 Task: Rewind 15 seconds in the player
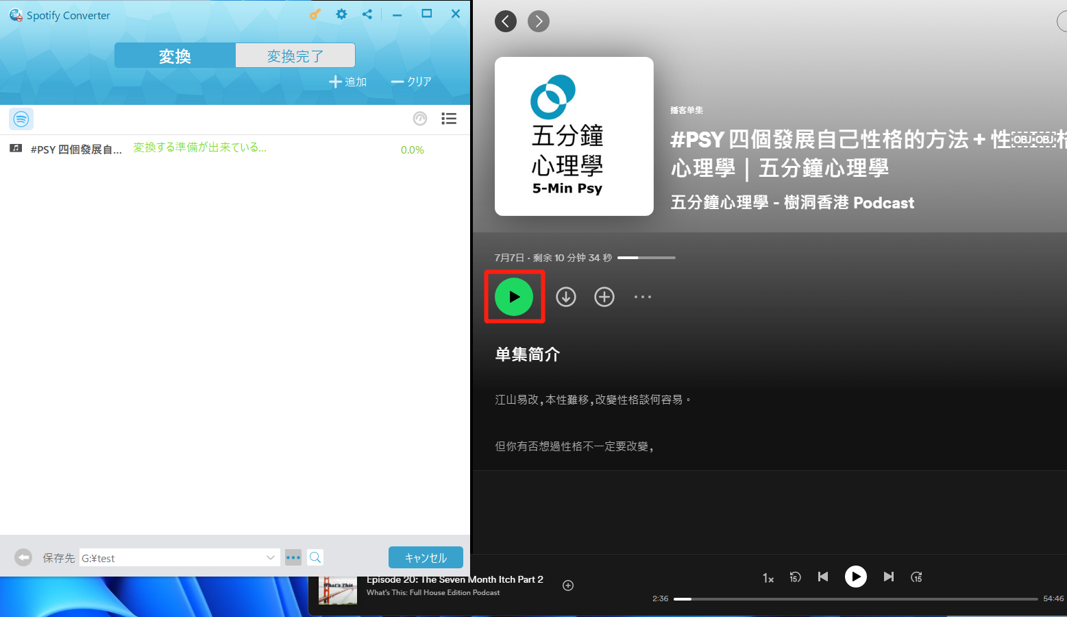click(x=795, y=577)
